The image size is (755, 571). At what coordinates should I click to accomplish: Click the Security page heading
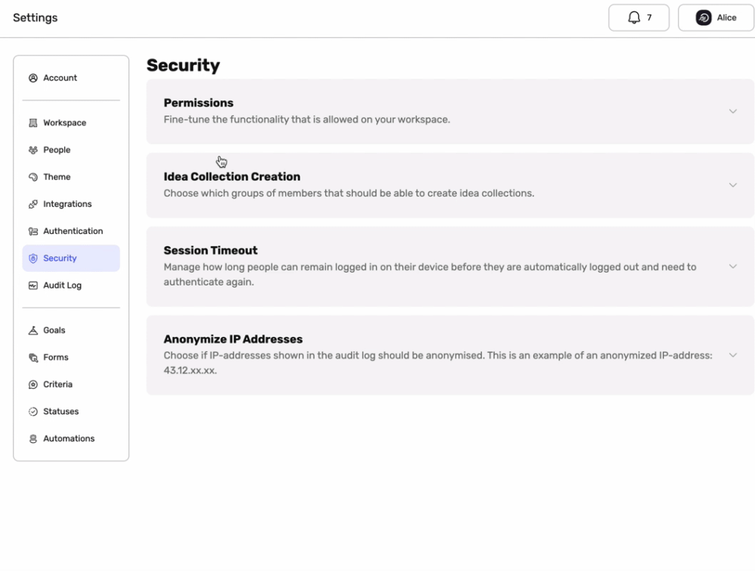coord(183,66)
